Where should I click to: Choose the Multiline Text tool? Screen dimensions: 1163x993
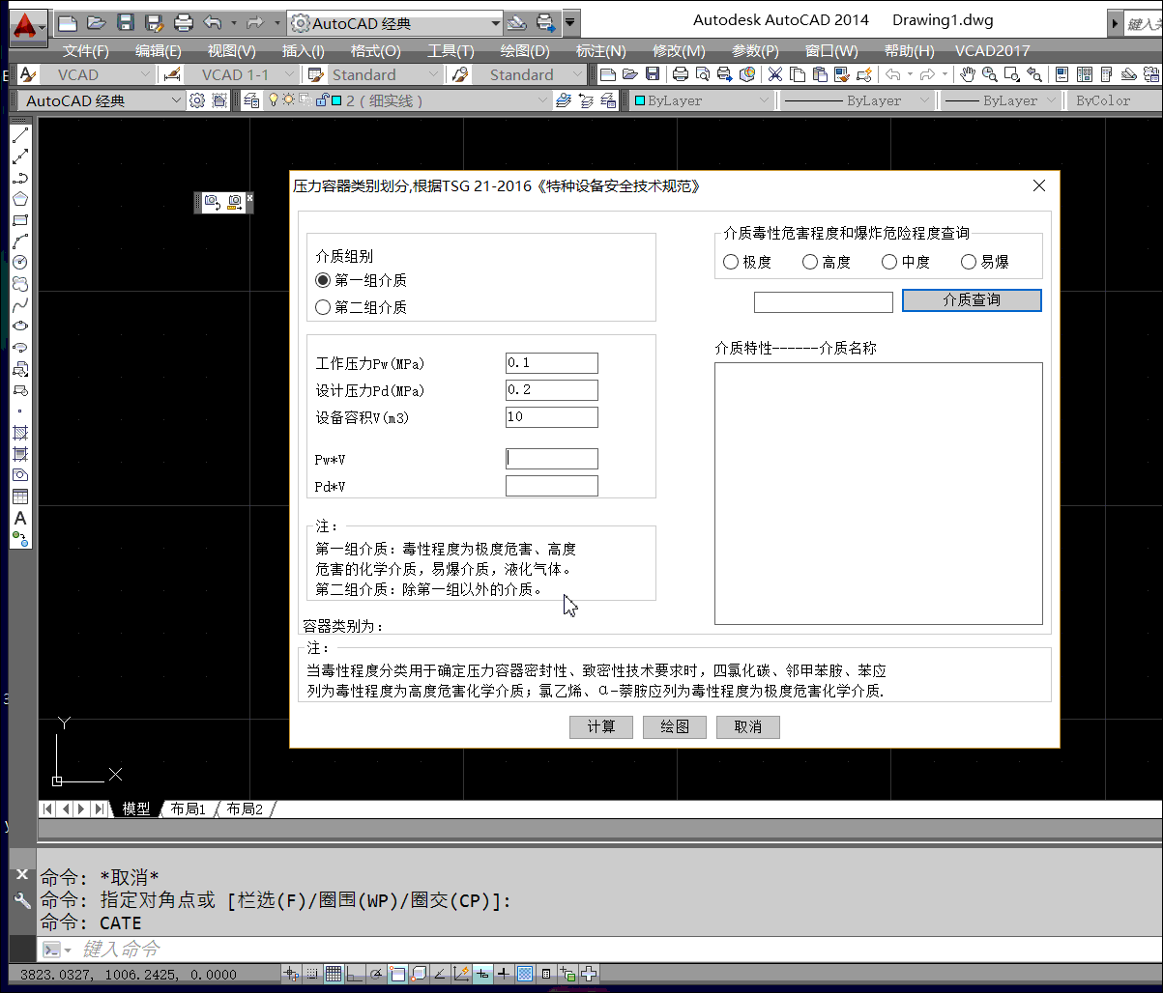20,519
